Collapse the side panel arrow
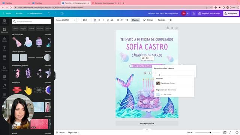This screenshot has height=135, width=240. point(54,76)
